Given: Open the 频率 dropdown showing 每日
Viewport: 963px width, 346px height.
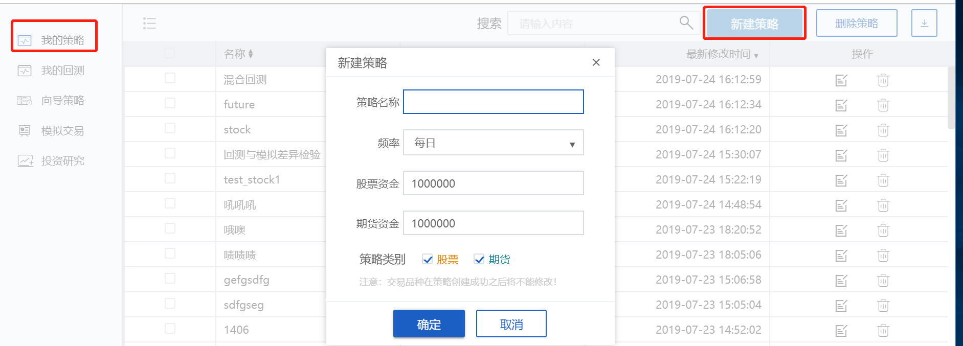Looking at the screenshot, I should pyautogui.click(x=493, y=143).
